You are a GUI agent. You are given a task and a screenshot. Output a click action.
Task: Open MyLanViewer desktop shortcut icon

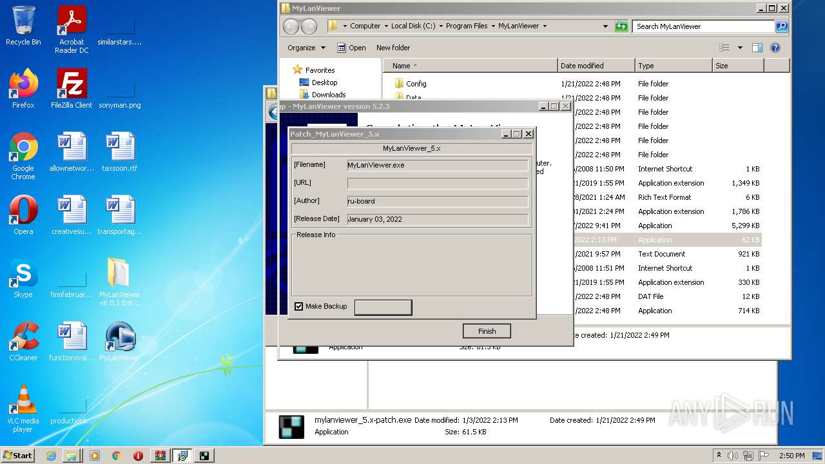point(120,341)
